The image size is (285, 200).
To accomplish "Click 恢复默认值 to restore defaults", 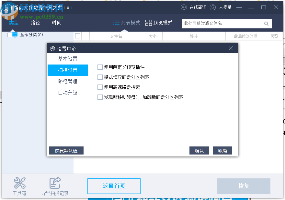I will pos(66,150).
